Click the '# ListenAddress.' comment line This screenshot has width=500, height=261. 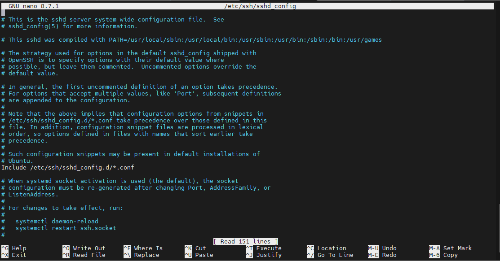[30, 195]
